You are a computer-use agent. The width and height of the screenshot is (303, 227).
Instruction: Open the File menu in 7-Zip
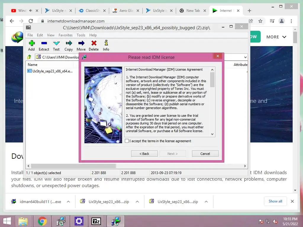[x=30, y=35]
